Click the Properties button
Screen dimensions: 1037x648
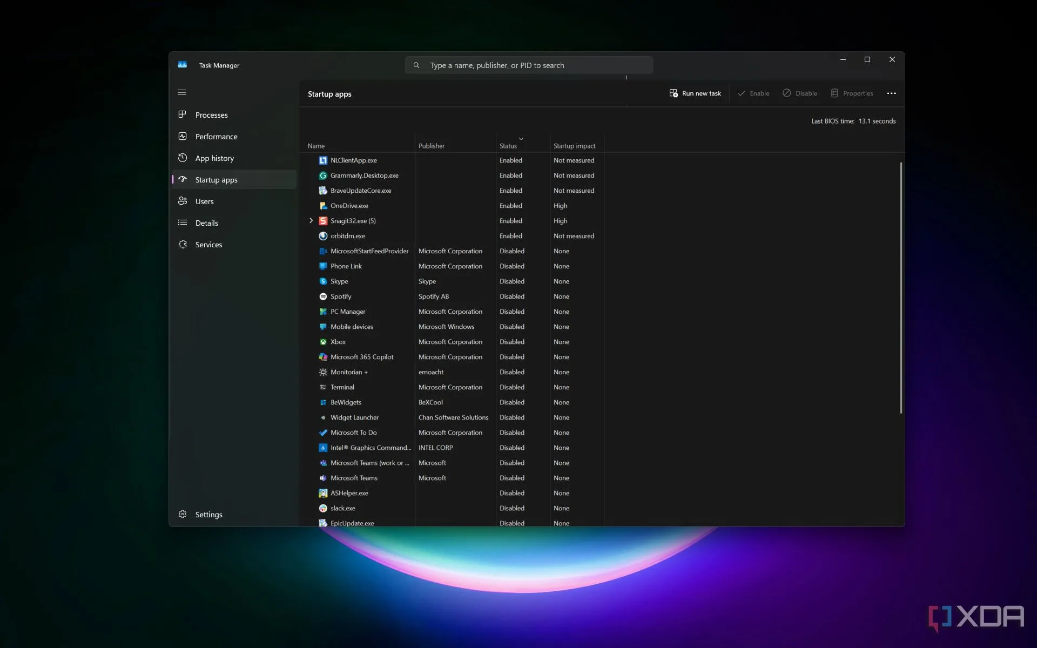852,93
